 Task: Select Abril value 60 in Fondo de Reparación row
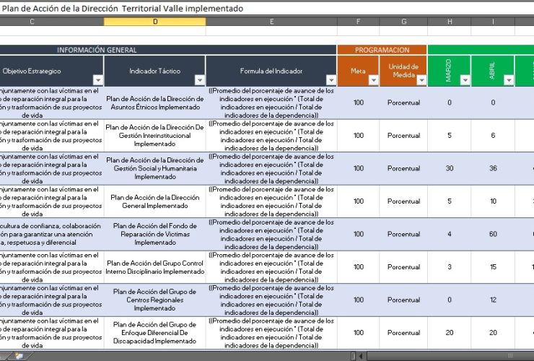point(493,234)
